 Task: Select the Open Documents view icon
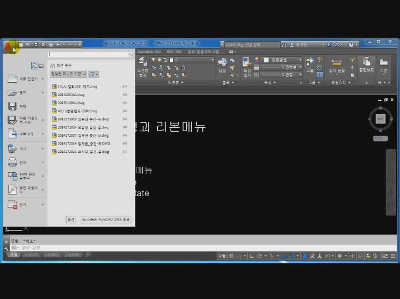(41, 66)
